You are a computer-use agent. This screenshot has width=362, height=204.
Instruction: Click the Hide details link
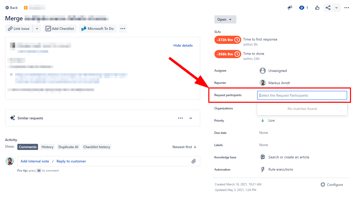click(x=183, y=45)
